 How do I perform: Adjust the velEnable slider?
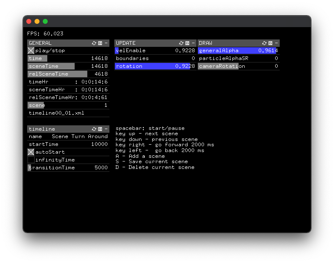click(x=155, y=51)
